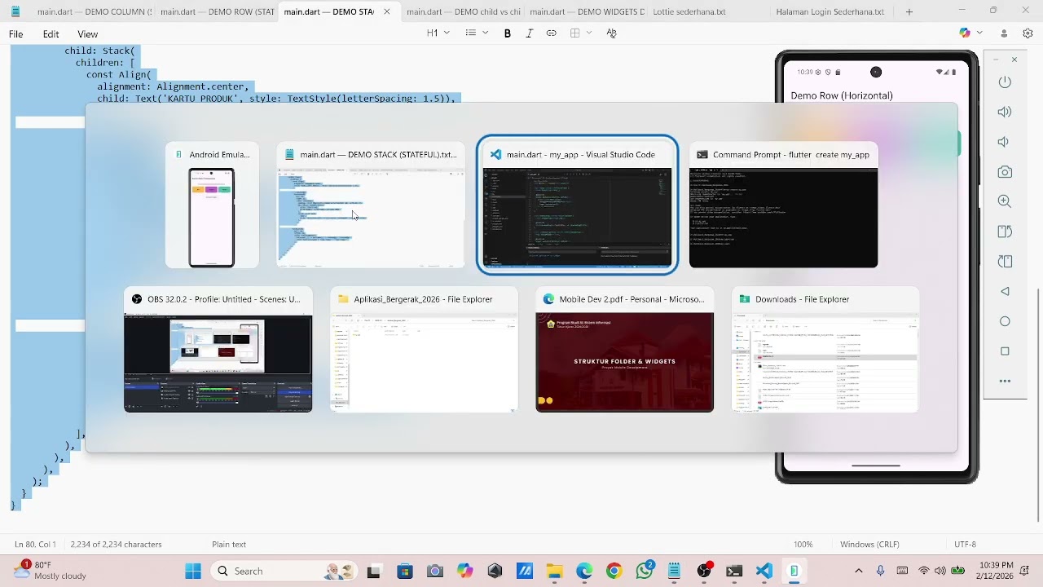The image size is (1043, 587).
Task: Click the emulator zoom magnifier icon
Action: tap(1005, 201)
